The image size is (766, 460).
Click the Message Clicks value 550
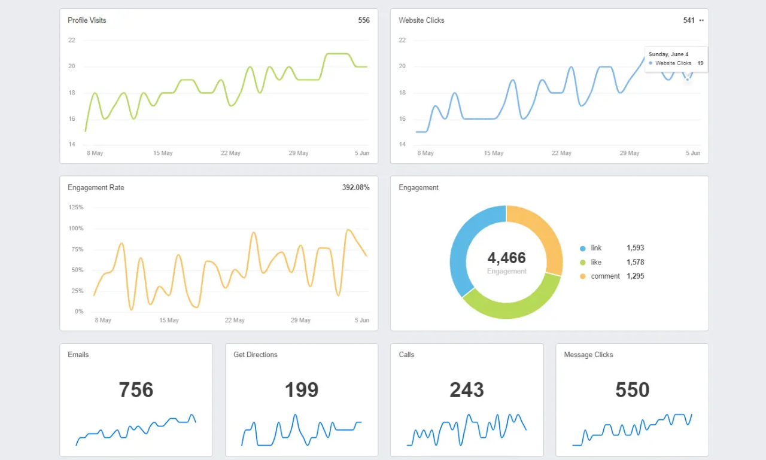coord(632,390)
